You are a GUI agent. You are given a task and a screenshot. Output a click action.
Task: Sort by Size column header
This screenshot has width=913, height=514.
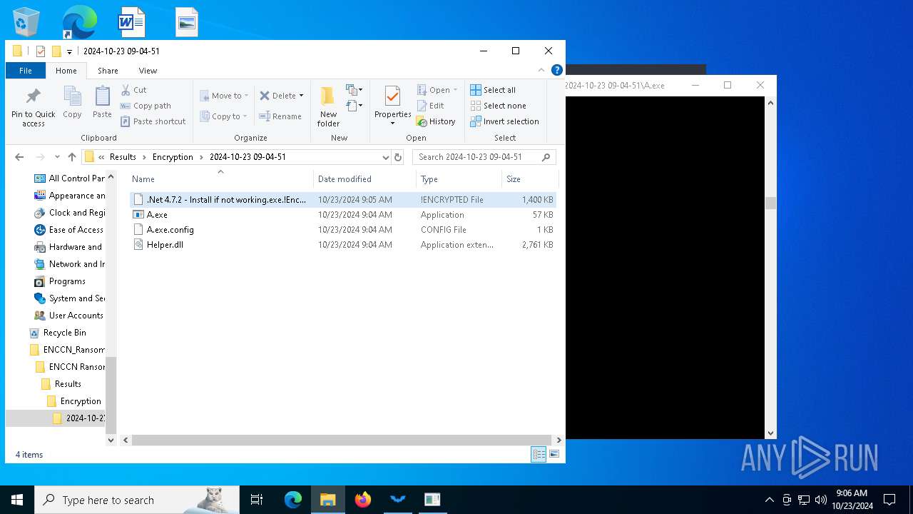[530, 178]
